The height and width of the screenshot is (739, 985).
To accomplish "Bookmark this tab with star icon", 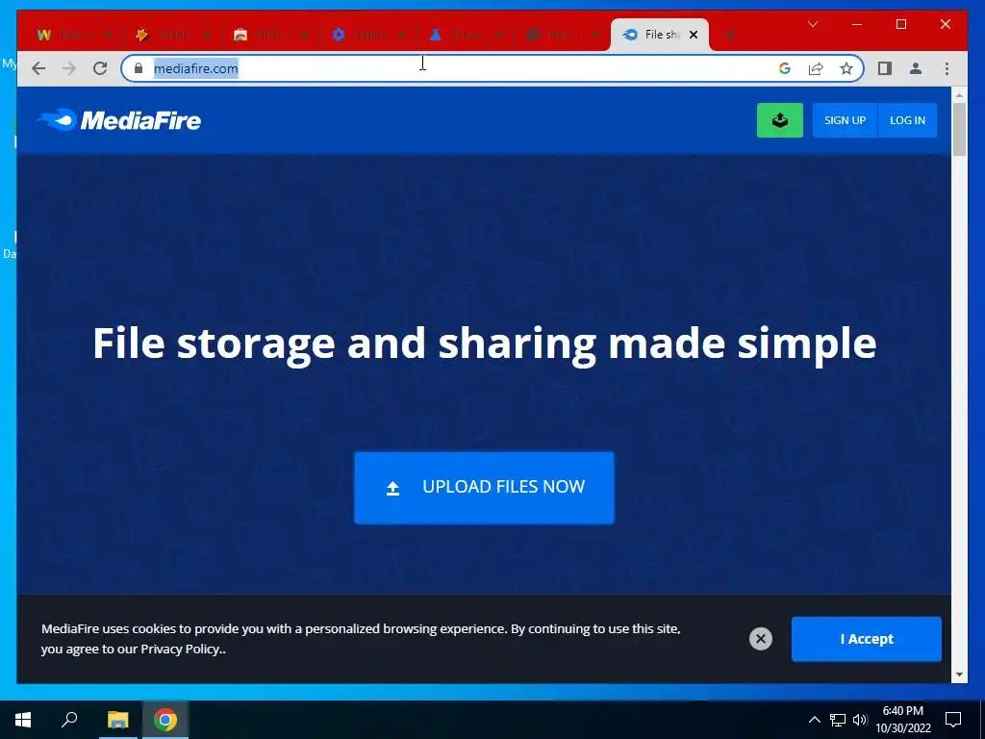I will [x=846, y=68].
